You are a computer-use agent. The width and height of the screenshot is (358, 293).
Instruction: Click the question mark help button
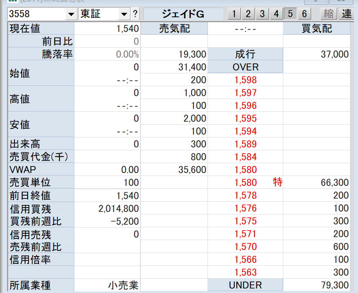click(x=135, y=14)
